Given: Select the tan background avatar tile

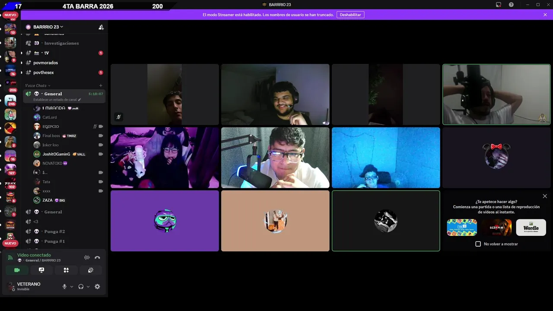Looking at the screenshot, I should (x=275, y=221).
